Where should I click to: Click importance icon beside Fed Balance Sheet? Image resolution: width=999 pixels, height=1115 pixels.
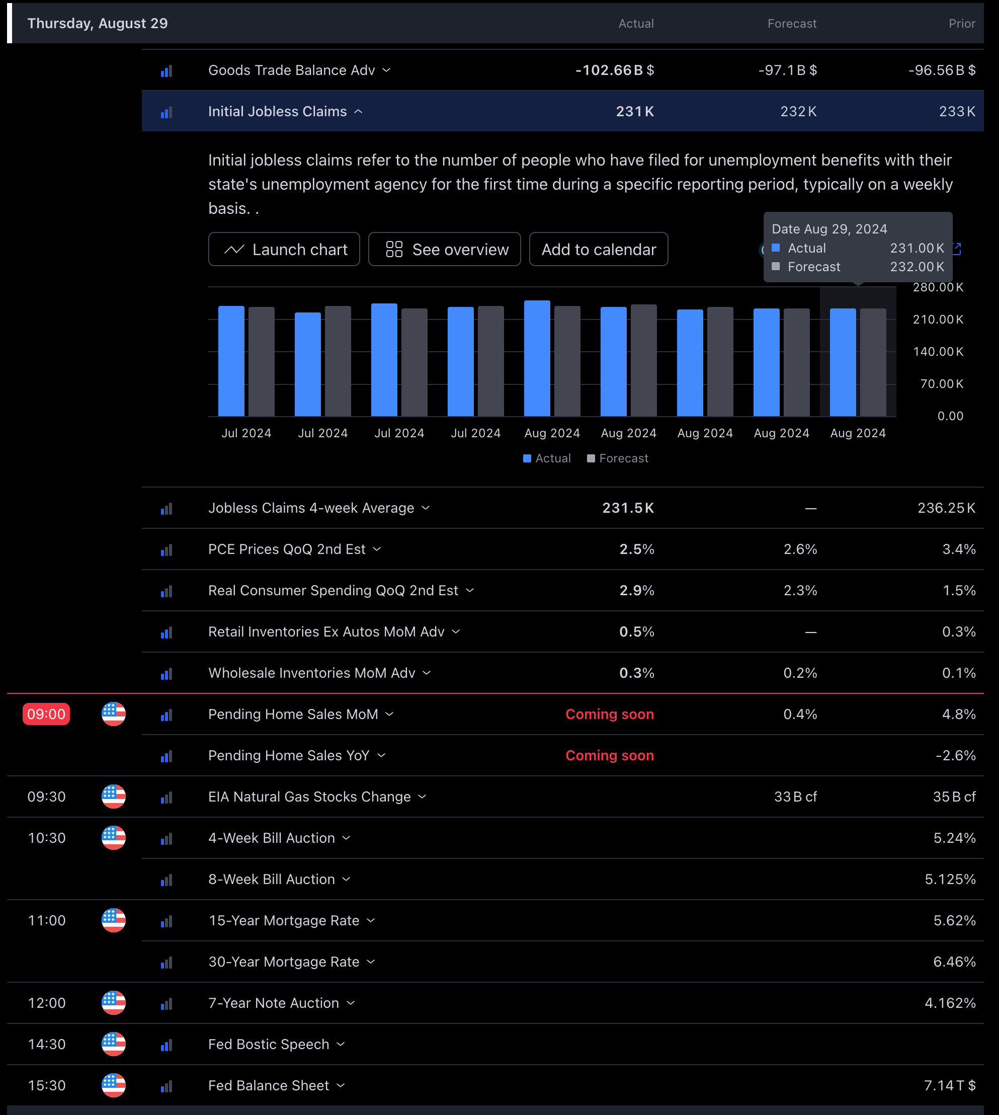166,1086
